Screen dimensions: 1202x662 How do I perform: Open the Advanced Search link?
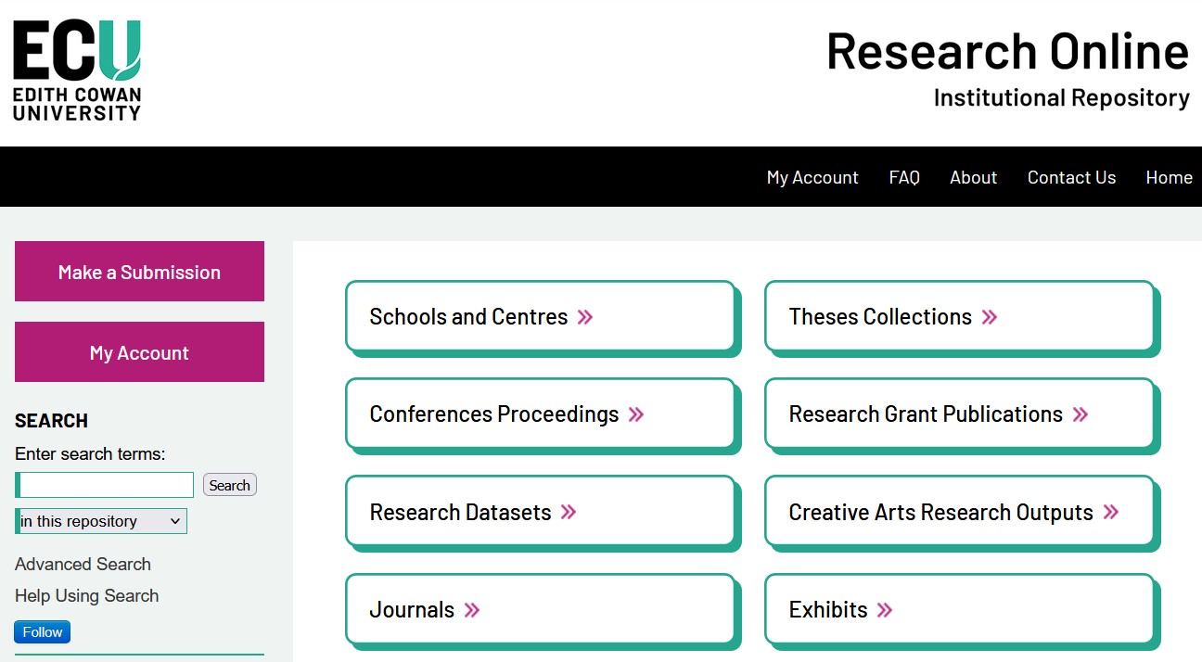click(x=83, y=564)
